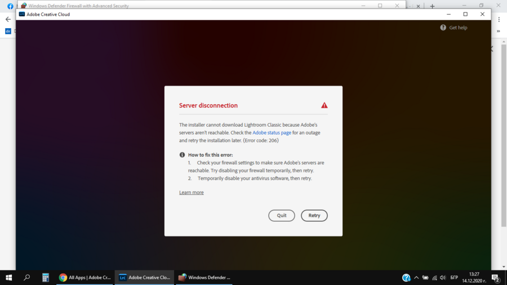
Task: Click Get help in Creative Cloud
Action: coord(458,28)
